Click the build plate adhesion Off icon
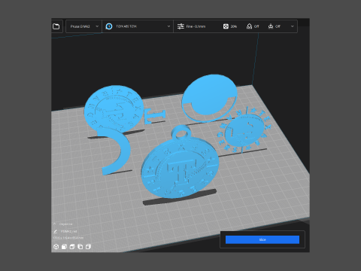This screenshot has width=361, height=271. coord(271,26)
